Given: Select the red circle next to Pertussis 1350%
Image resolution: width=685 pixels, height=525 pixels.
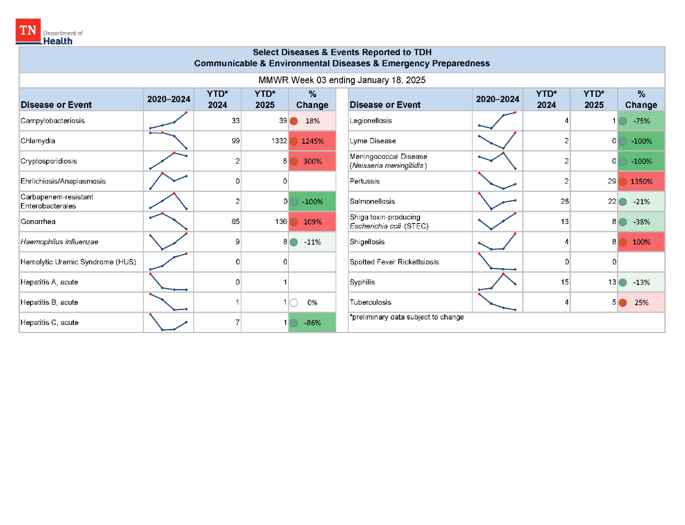Looking at the screenshot, I should point(622,181).
